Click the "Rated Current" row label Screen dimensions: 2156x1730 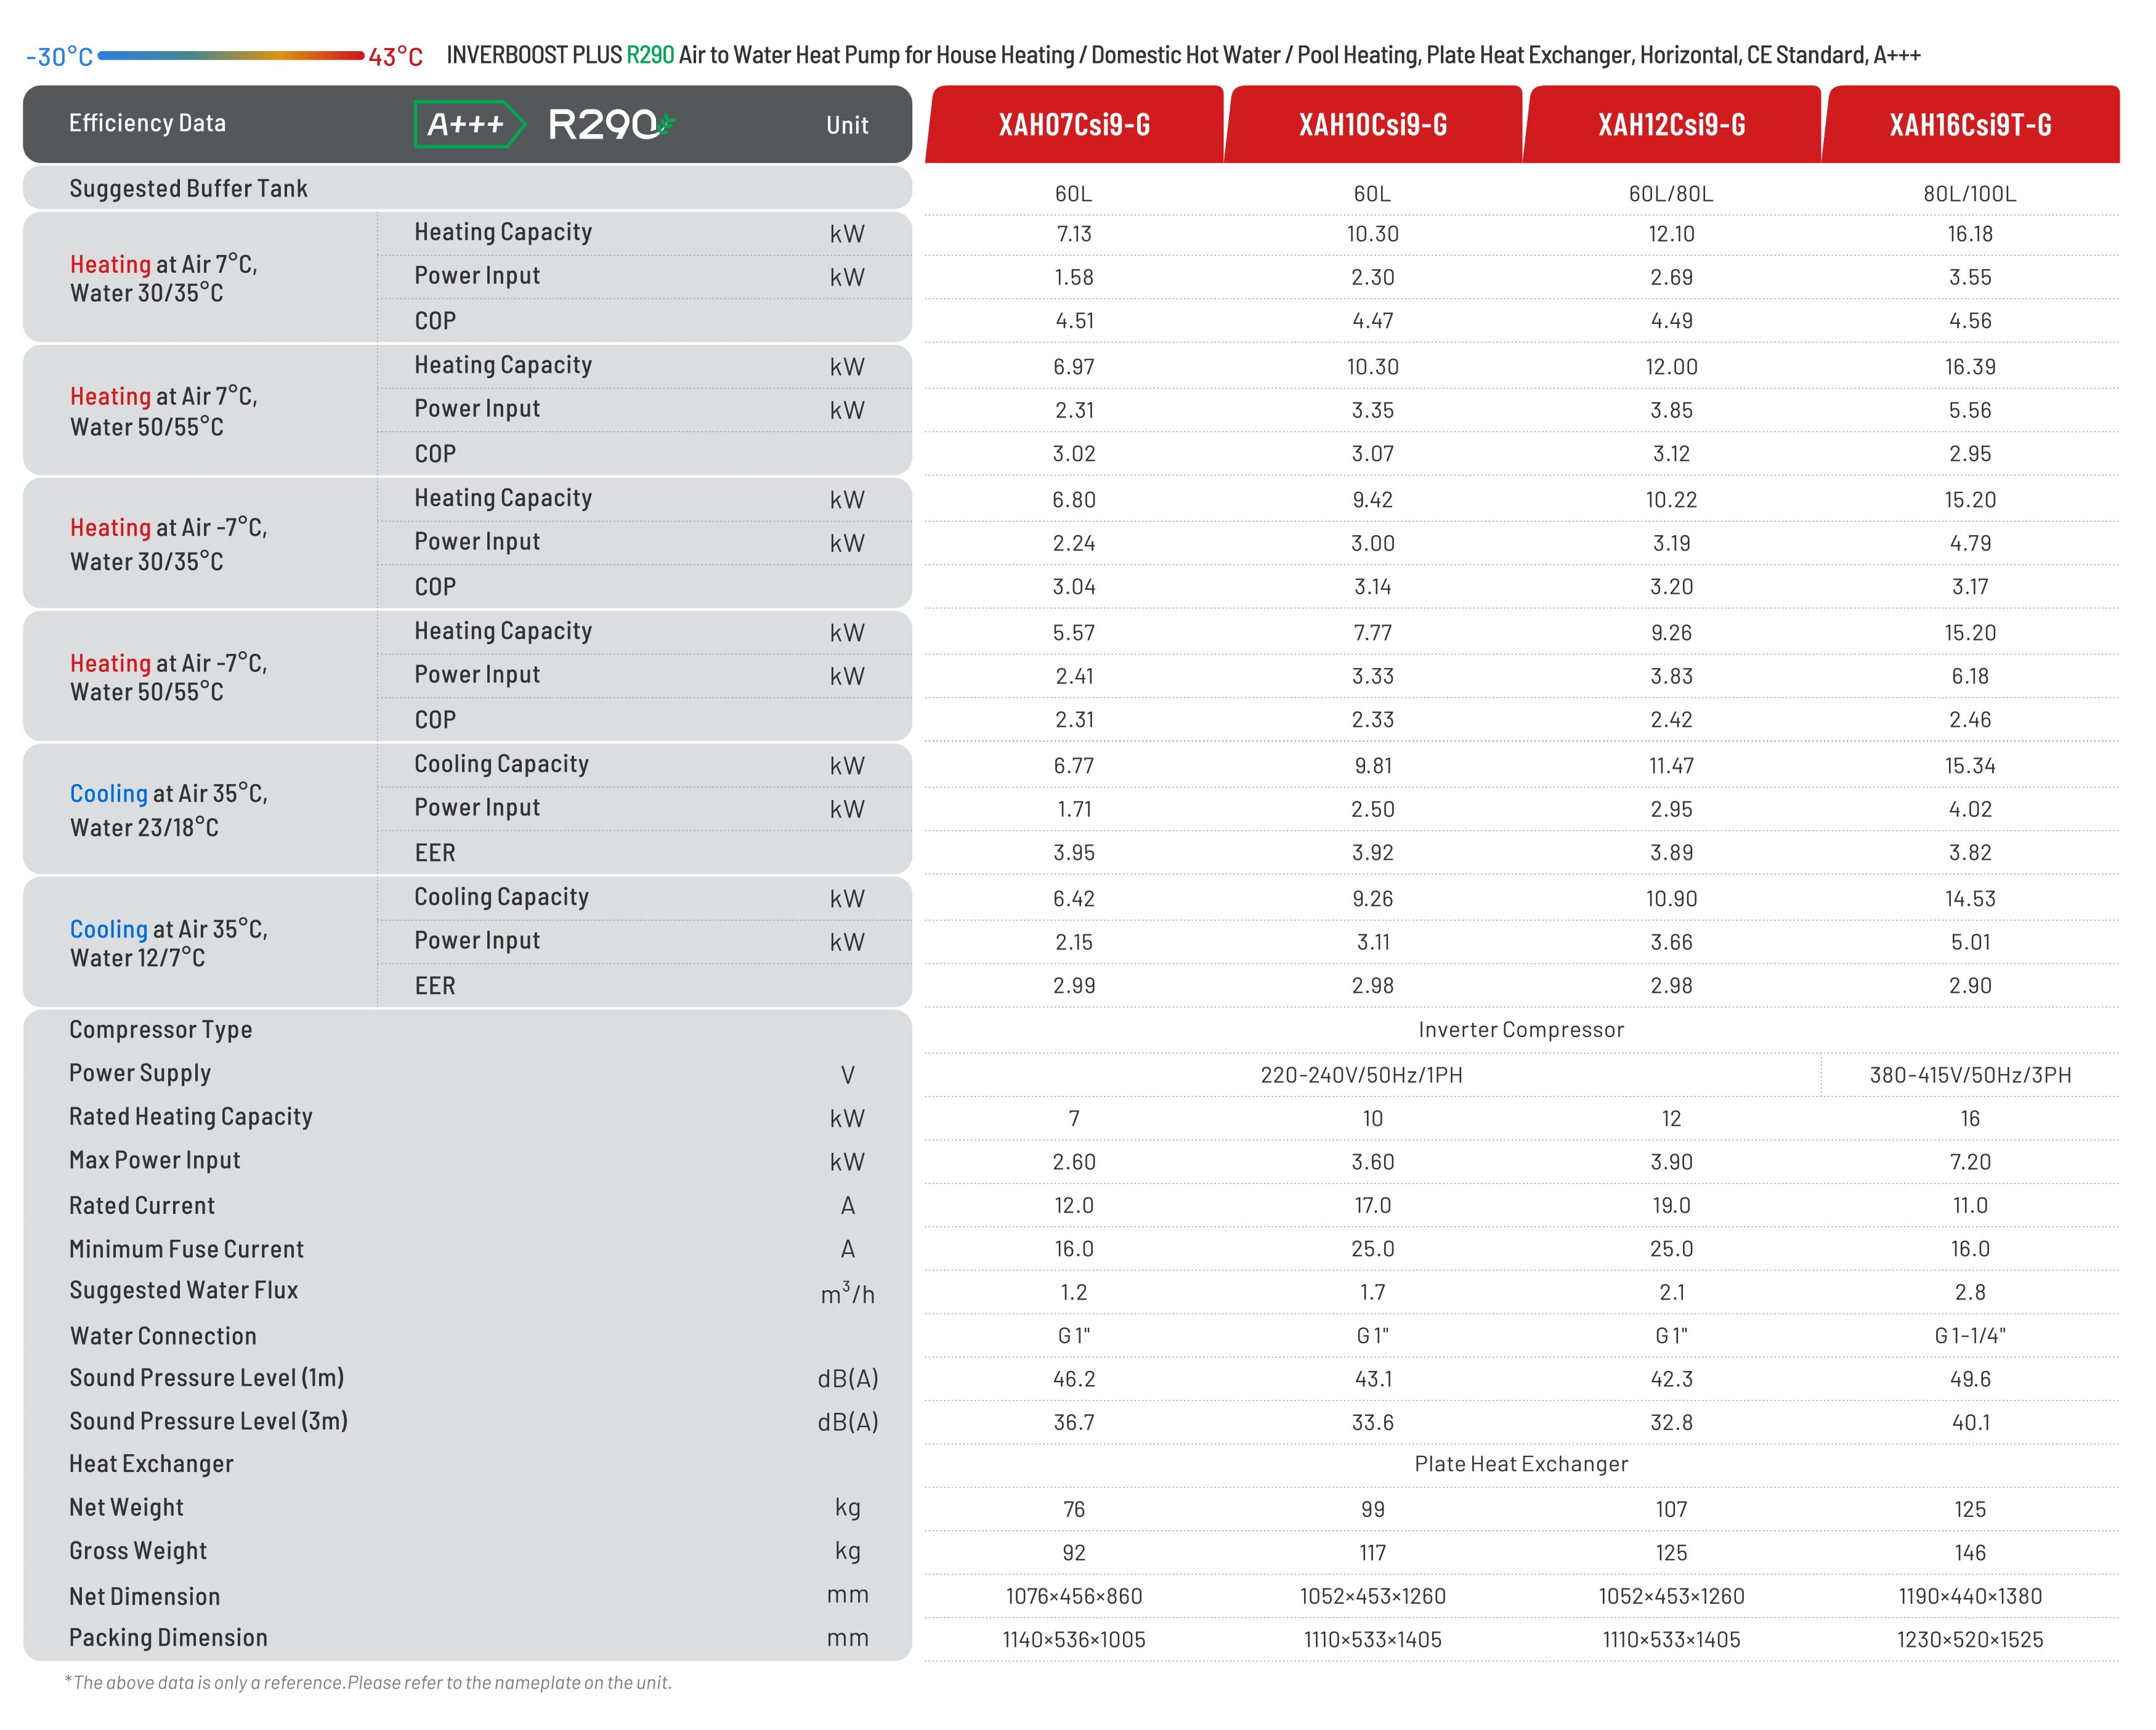pos(142,1205)
